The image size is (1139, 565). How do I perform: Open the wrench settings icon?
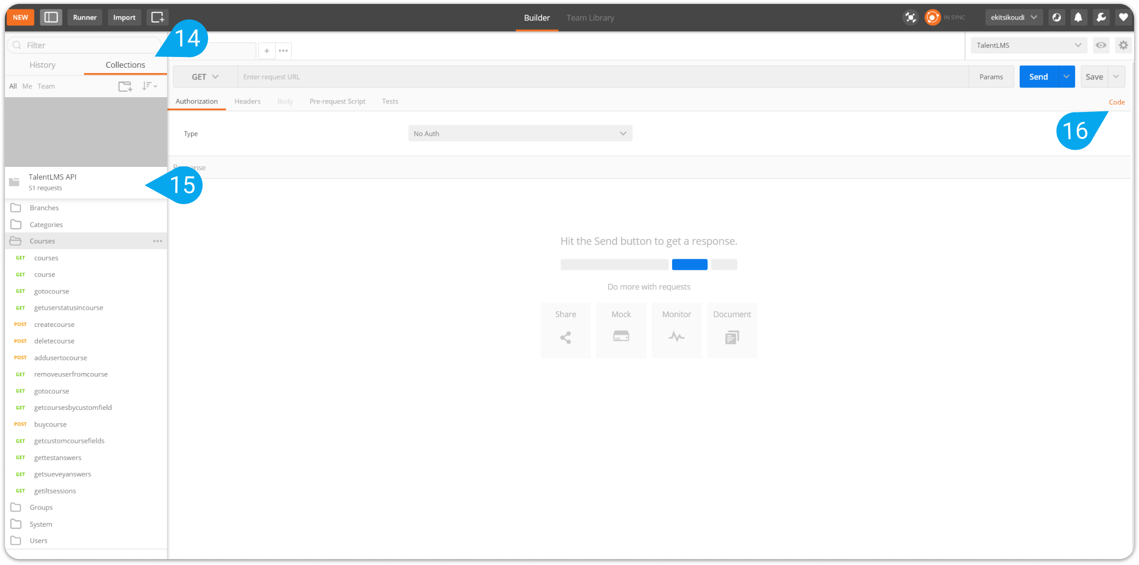coord(1101,17)
